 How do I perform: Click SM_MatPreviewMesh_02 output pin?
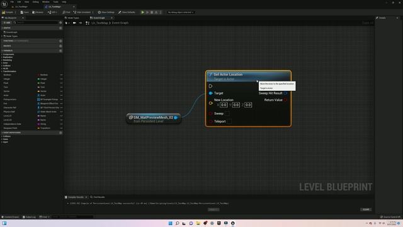click(x=176, y=118)
